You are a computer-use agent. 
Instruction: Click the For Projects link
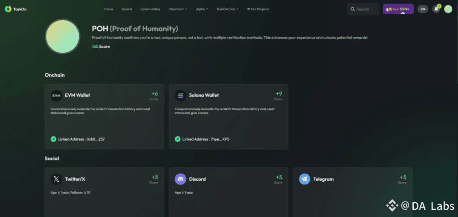(x=258, y=9)
